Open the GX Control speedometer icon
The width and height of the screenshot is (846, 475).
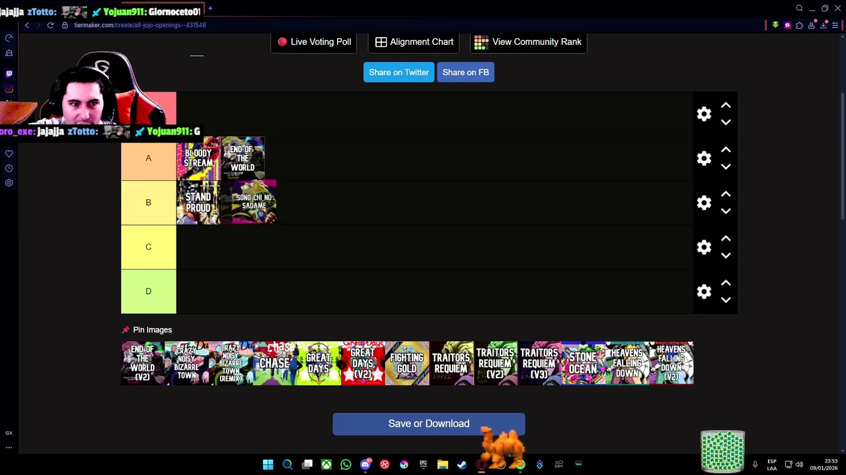pos(9,38)
